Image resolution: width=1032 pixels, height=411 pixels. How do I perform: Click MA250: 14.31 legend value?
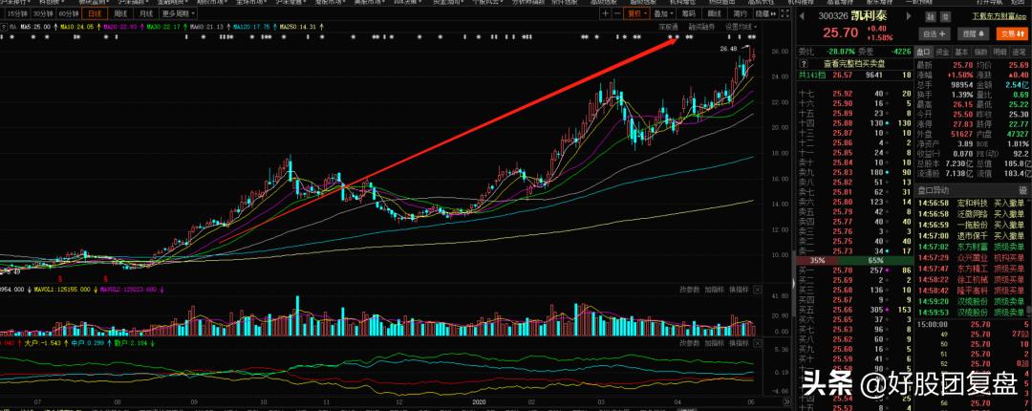[x=298, y=27]
